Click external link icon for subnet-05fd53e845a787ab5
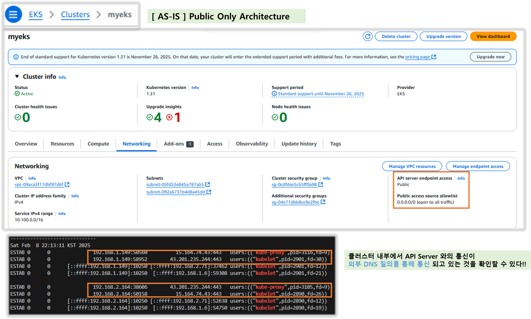This screenshot has height=319, width=531. 208,184
